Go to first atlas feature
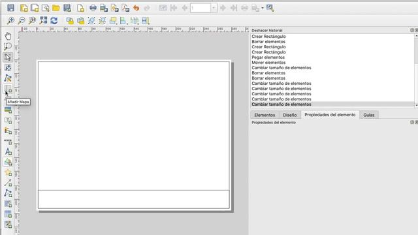The width and height of the screenshot is (418, 235). 174,8
